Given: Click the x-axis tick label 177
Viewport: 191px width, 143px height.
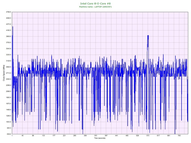Looking at the screenshot, I should tap(54, 136).
